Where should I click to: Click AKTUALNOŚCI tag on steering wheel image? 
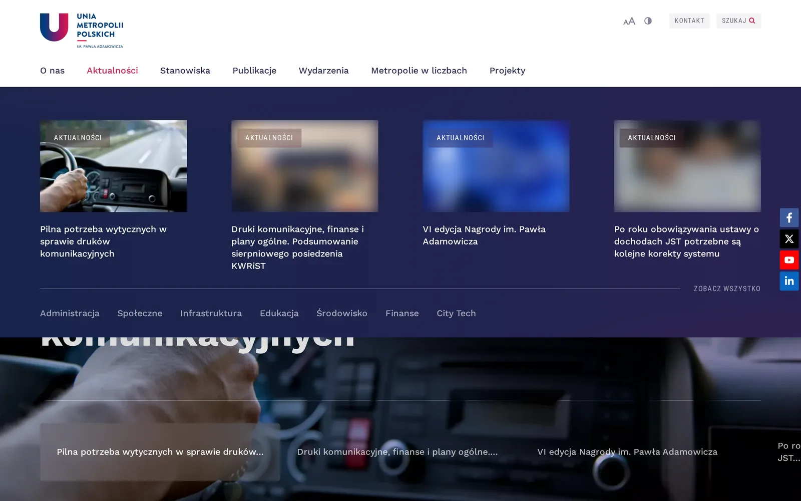pos(78,138)
